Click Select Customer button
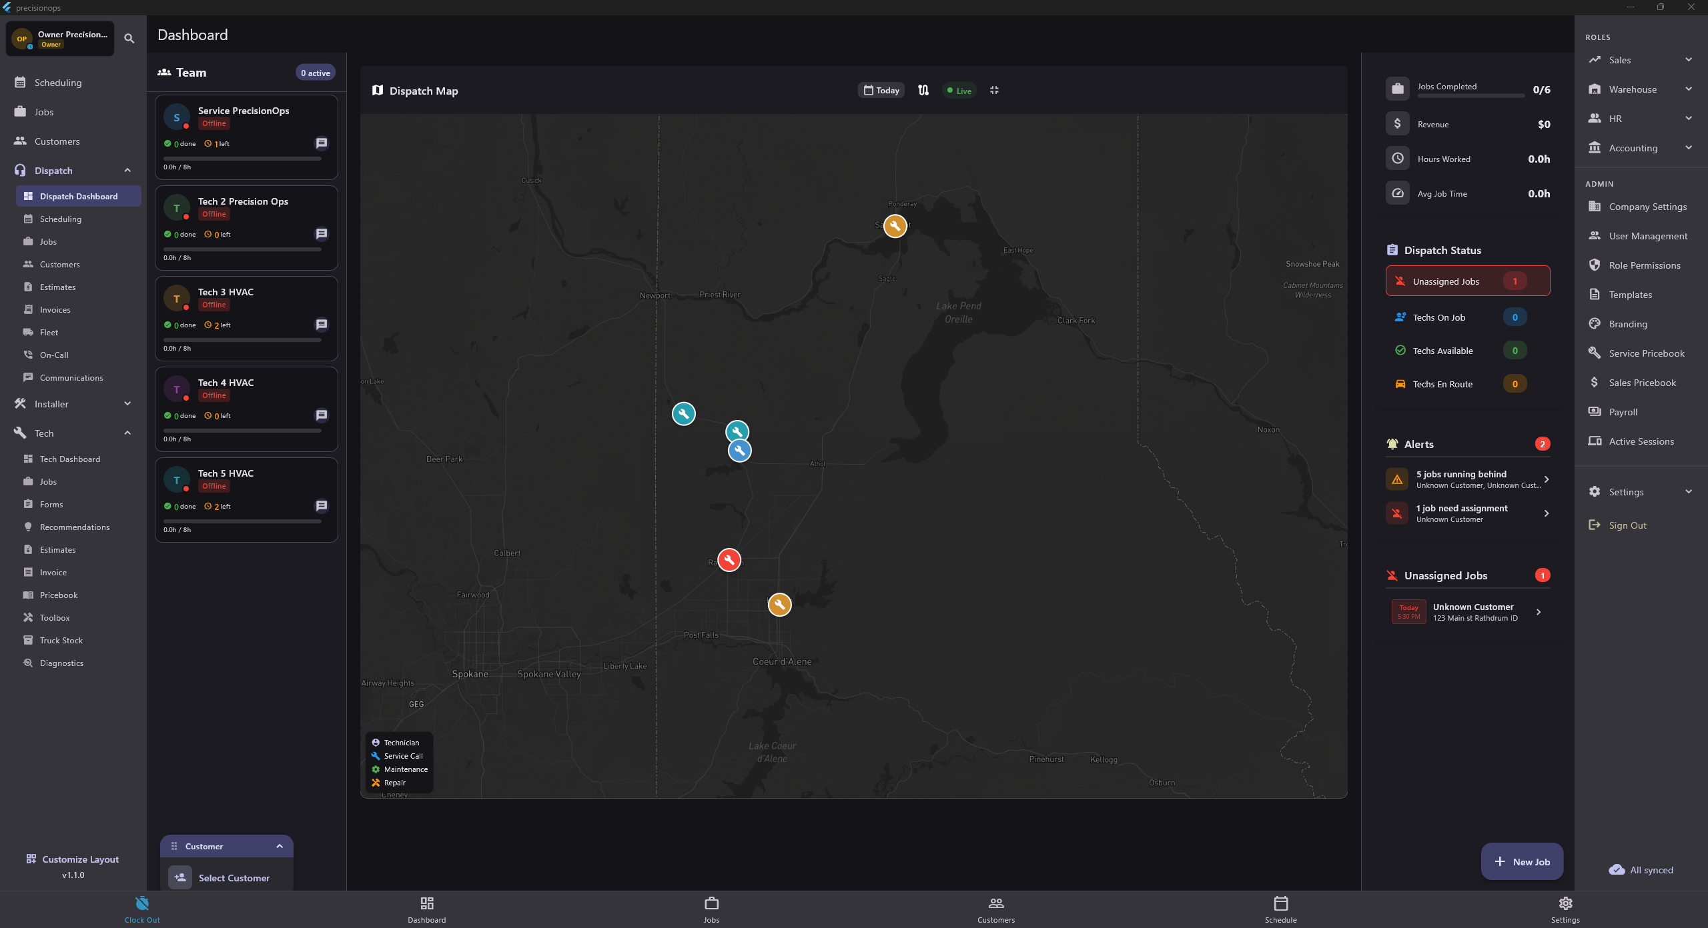The image size is (1708, 928). click(x=227, y=878)
